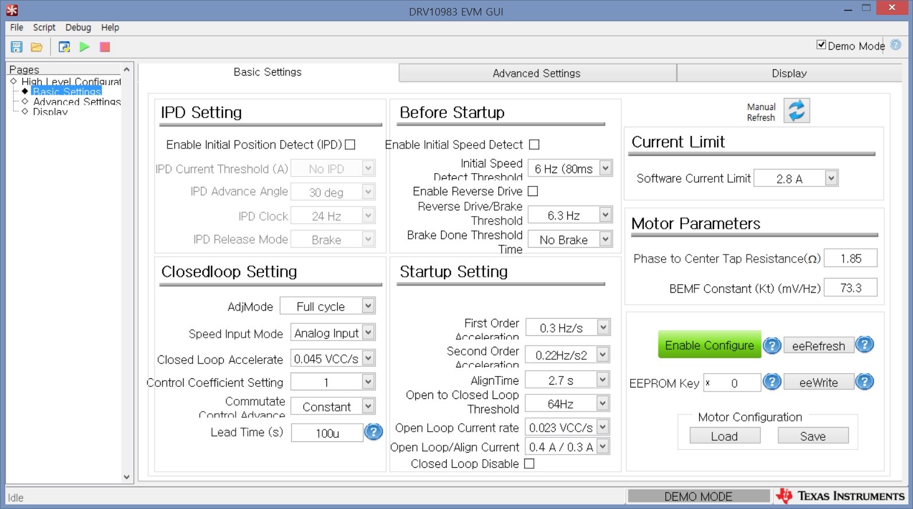Open Reverse Drive/Brake Threshold dropdown

[570, 216]
